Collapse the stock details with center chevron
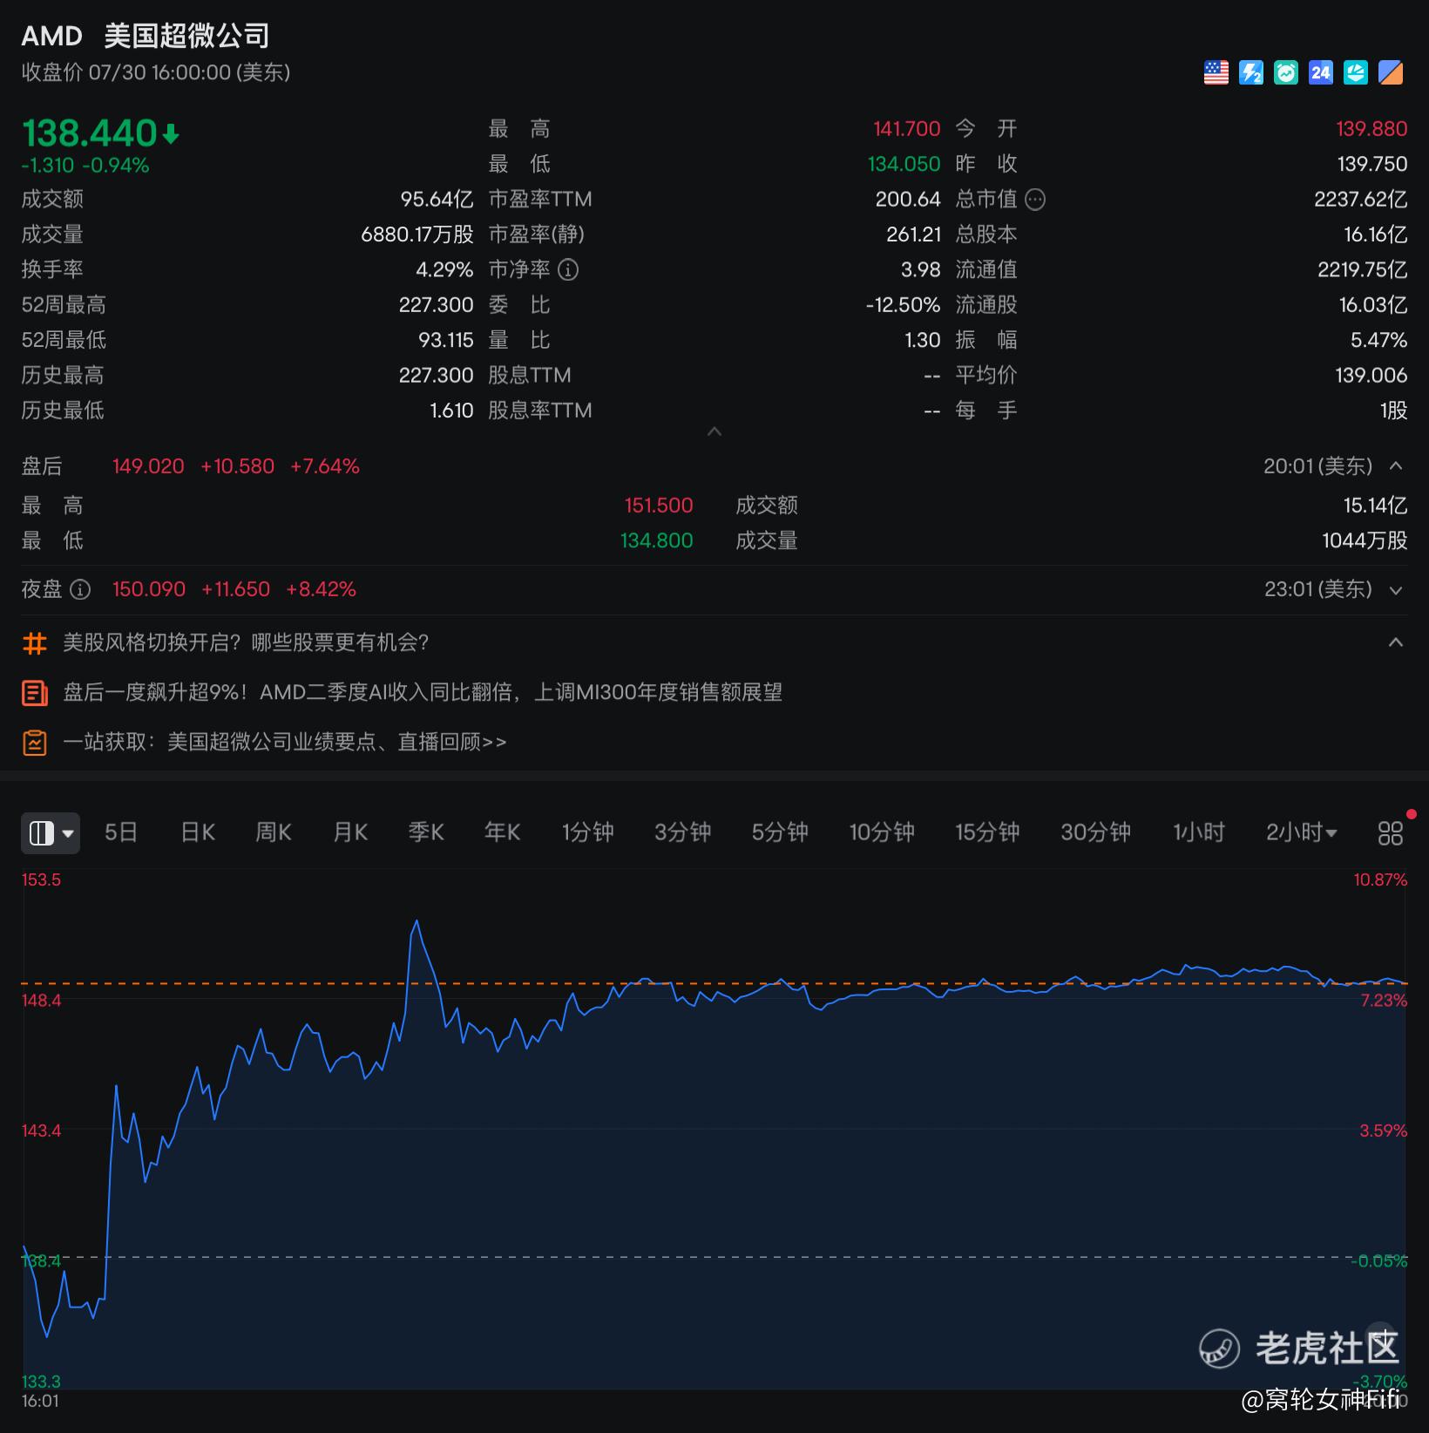The image size is (1429, 1433). [x=714, y=431]
